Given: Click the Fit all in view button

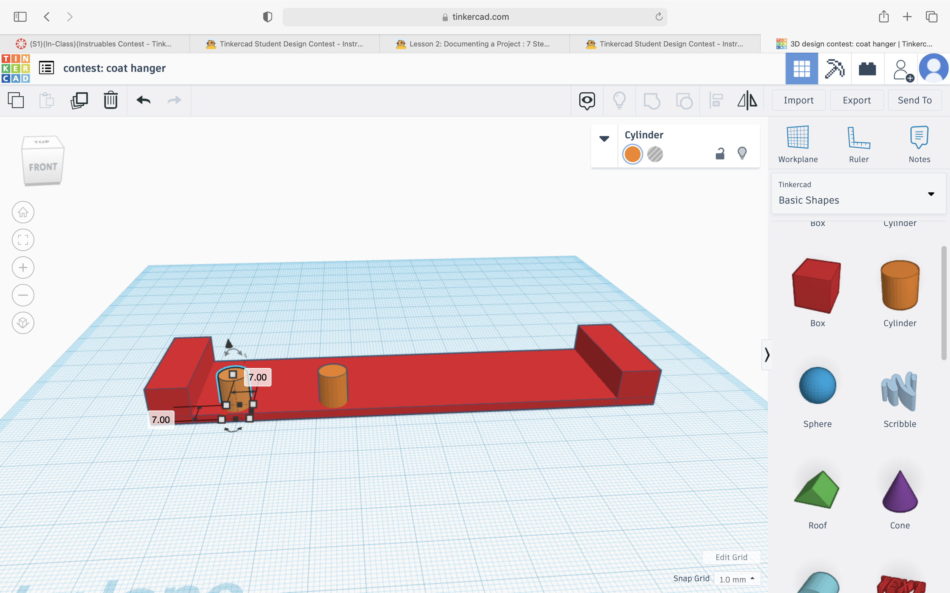Looking at the screenshot, I should 23,240.
